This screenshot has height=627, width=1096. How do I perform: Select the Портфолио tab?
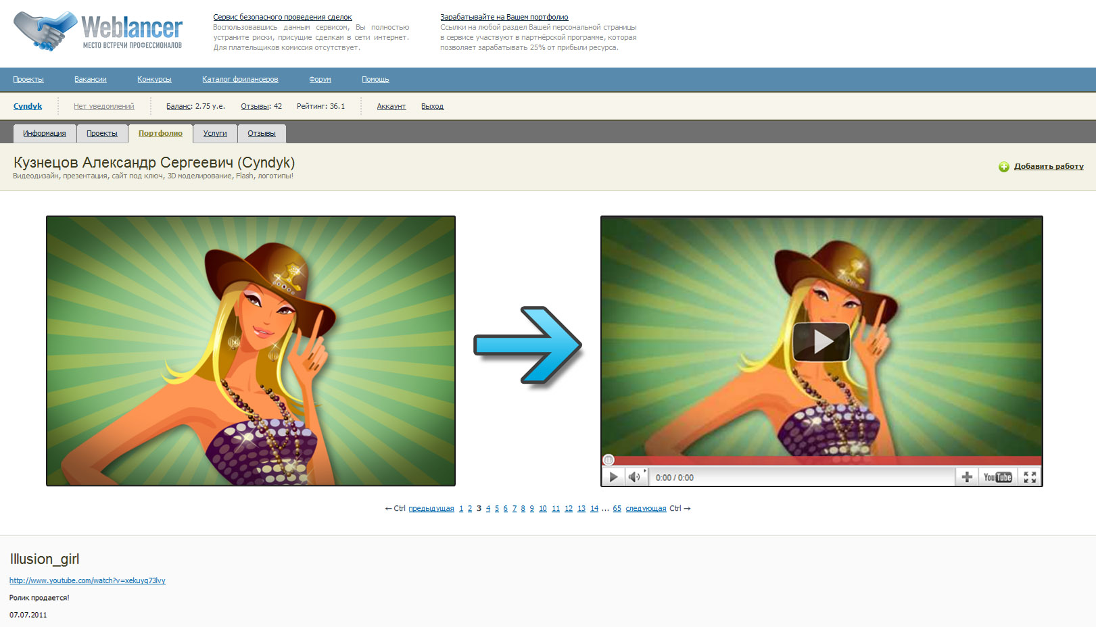tap(160, 134)
